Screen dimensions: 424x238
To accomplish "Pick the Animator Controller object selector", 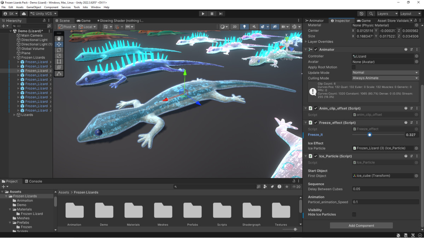I will tap(417, 56).
